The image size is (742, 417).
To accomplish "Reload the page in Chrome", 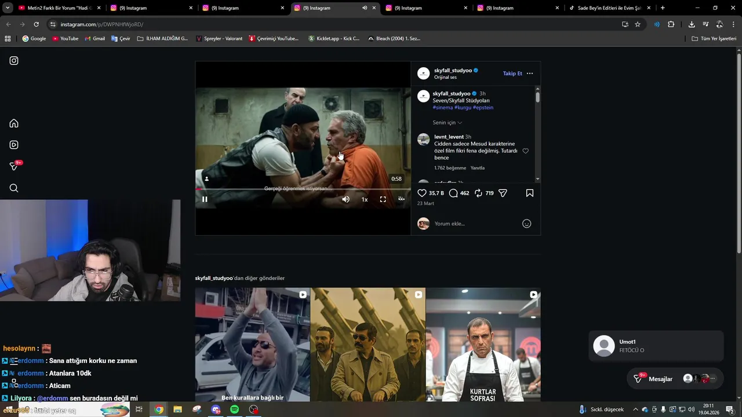I will coord(36,24).
